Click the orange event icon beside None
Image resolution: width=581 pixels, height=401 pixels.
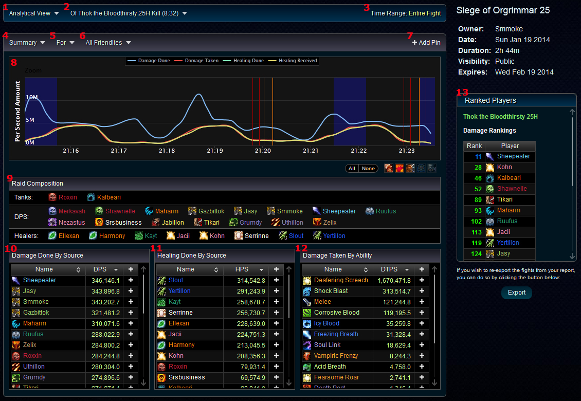pos(400,169)
